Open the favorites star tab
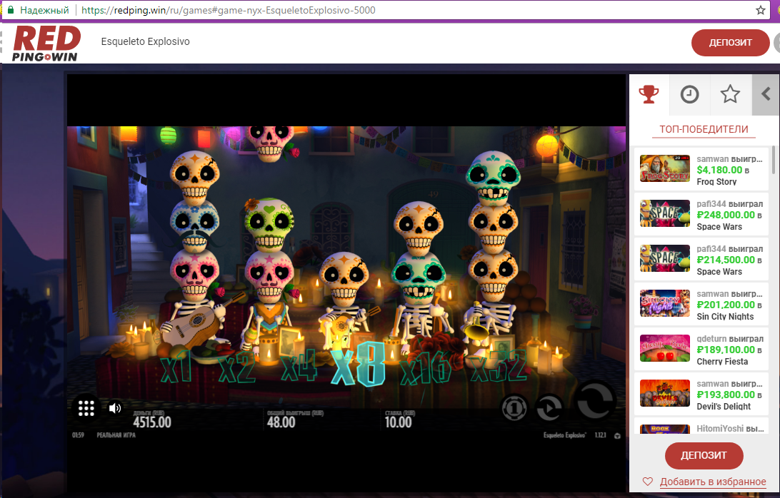Image resolution: width=780 pixels, height=498 pixels. point(730,94)
